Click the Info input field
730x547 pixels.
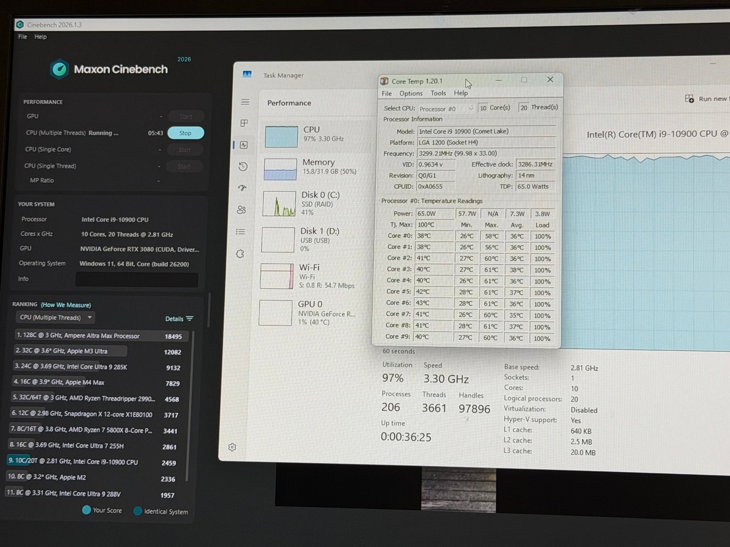137,280
